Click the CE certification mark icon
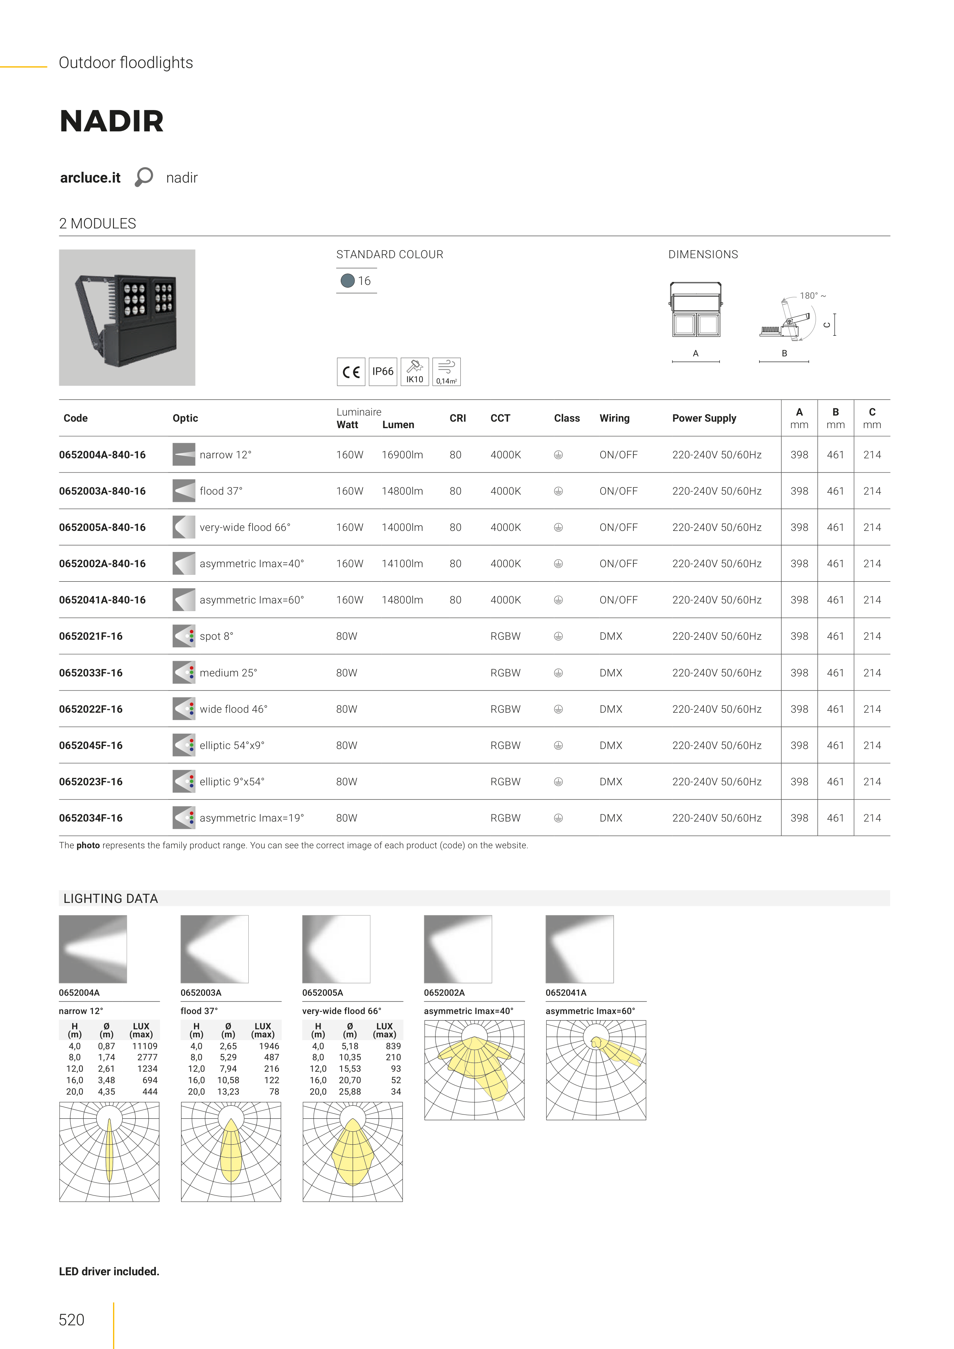The height and width of the screenshot is (1349, 954). coord(351,372)
